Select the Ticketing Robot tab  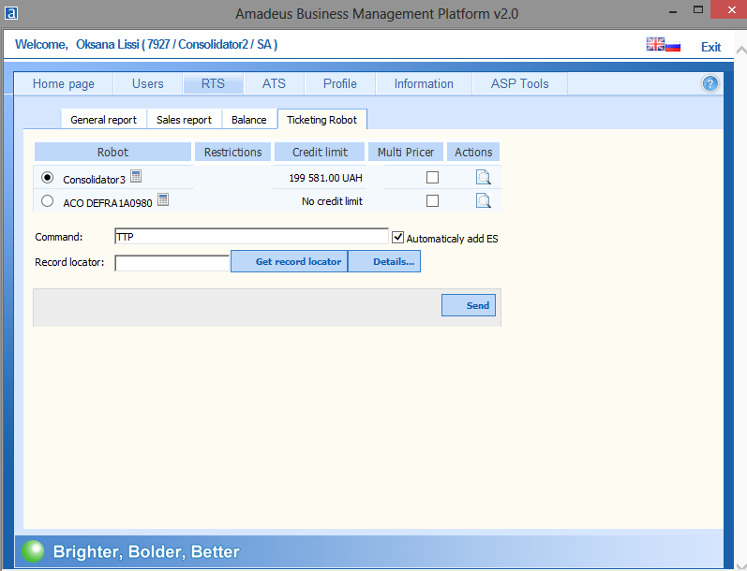click(321, 120)
